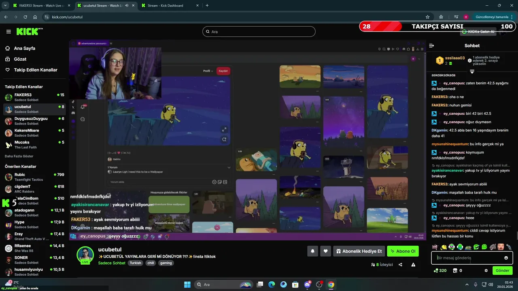Open husamviyuviyu recommended channel
This screenshot has height=291, width=518.
pyautogui.click(x=34, y=272)
